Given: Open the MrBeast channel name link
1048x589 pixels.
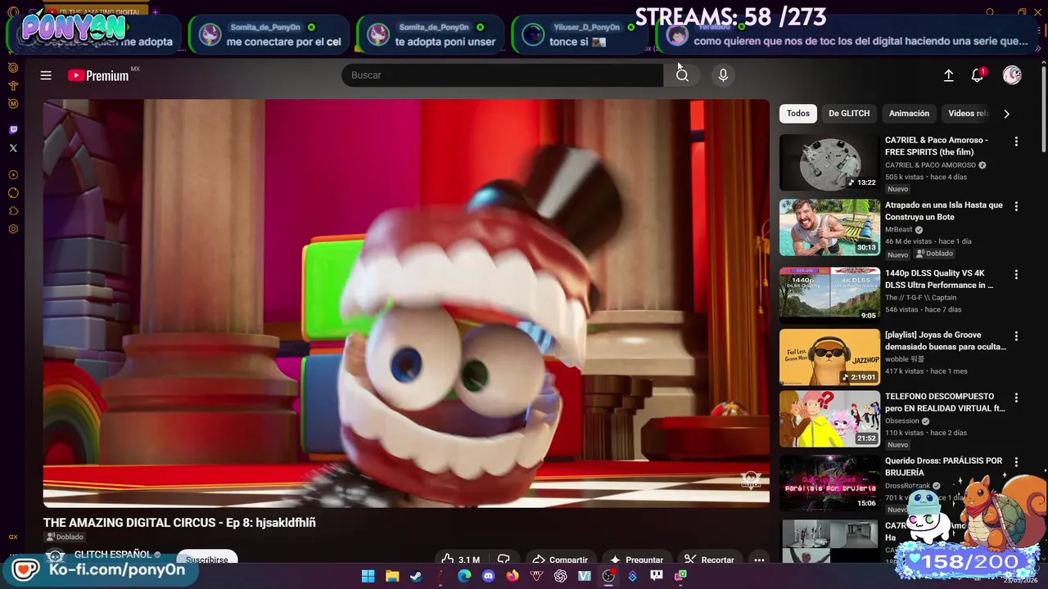Looking at the screenshot, I should 898,230.
